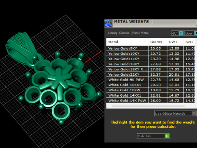This screenshot has width=197, height=148.
Task: Select the Yellow Gold:22KY row
Action: tap(151, 74)
